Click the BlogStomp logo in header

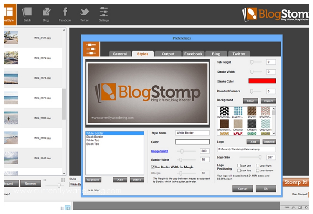(276, 14)
